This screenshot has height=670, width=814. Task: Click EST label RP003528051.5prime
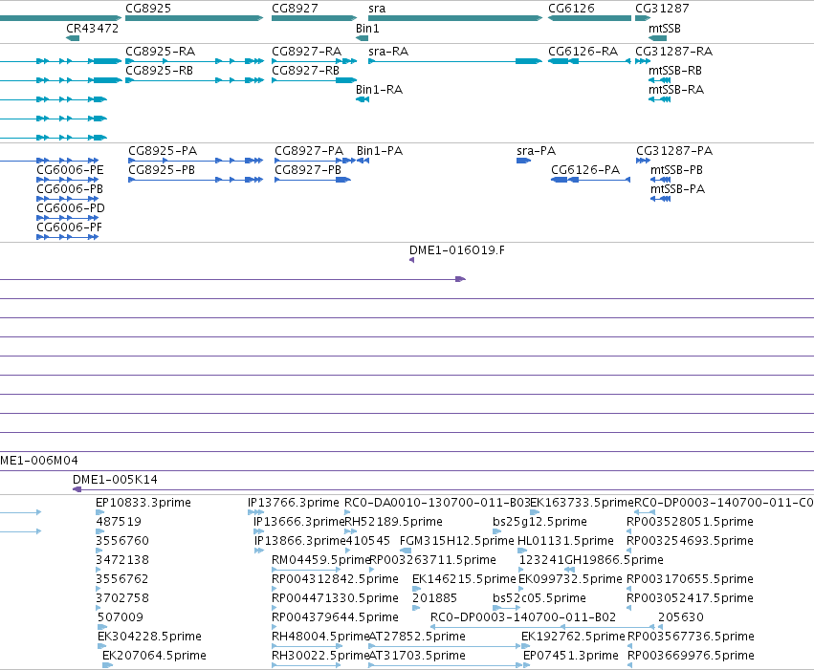[x=691, y=522]
